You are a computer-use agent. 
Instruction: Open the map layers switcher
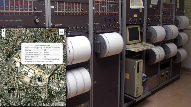(x=61, y=32)
